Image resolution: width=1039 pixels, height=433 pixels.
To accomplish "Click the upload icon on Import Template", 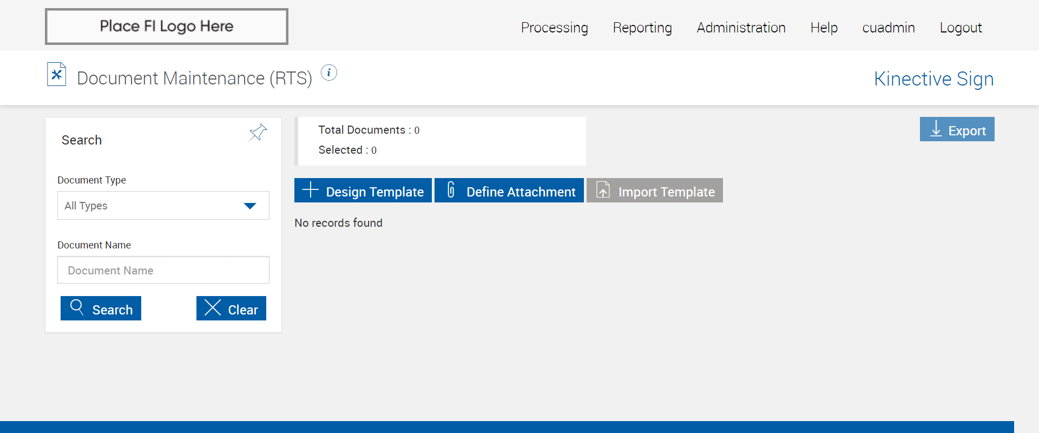I will point(603,190).
